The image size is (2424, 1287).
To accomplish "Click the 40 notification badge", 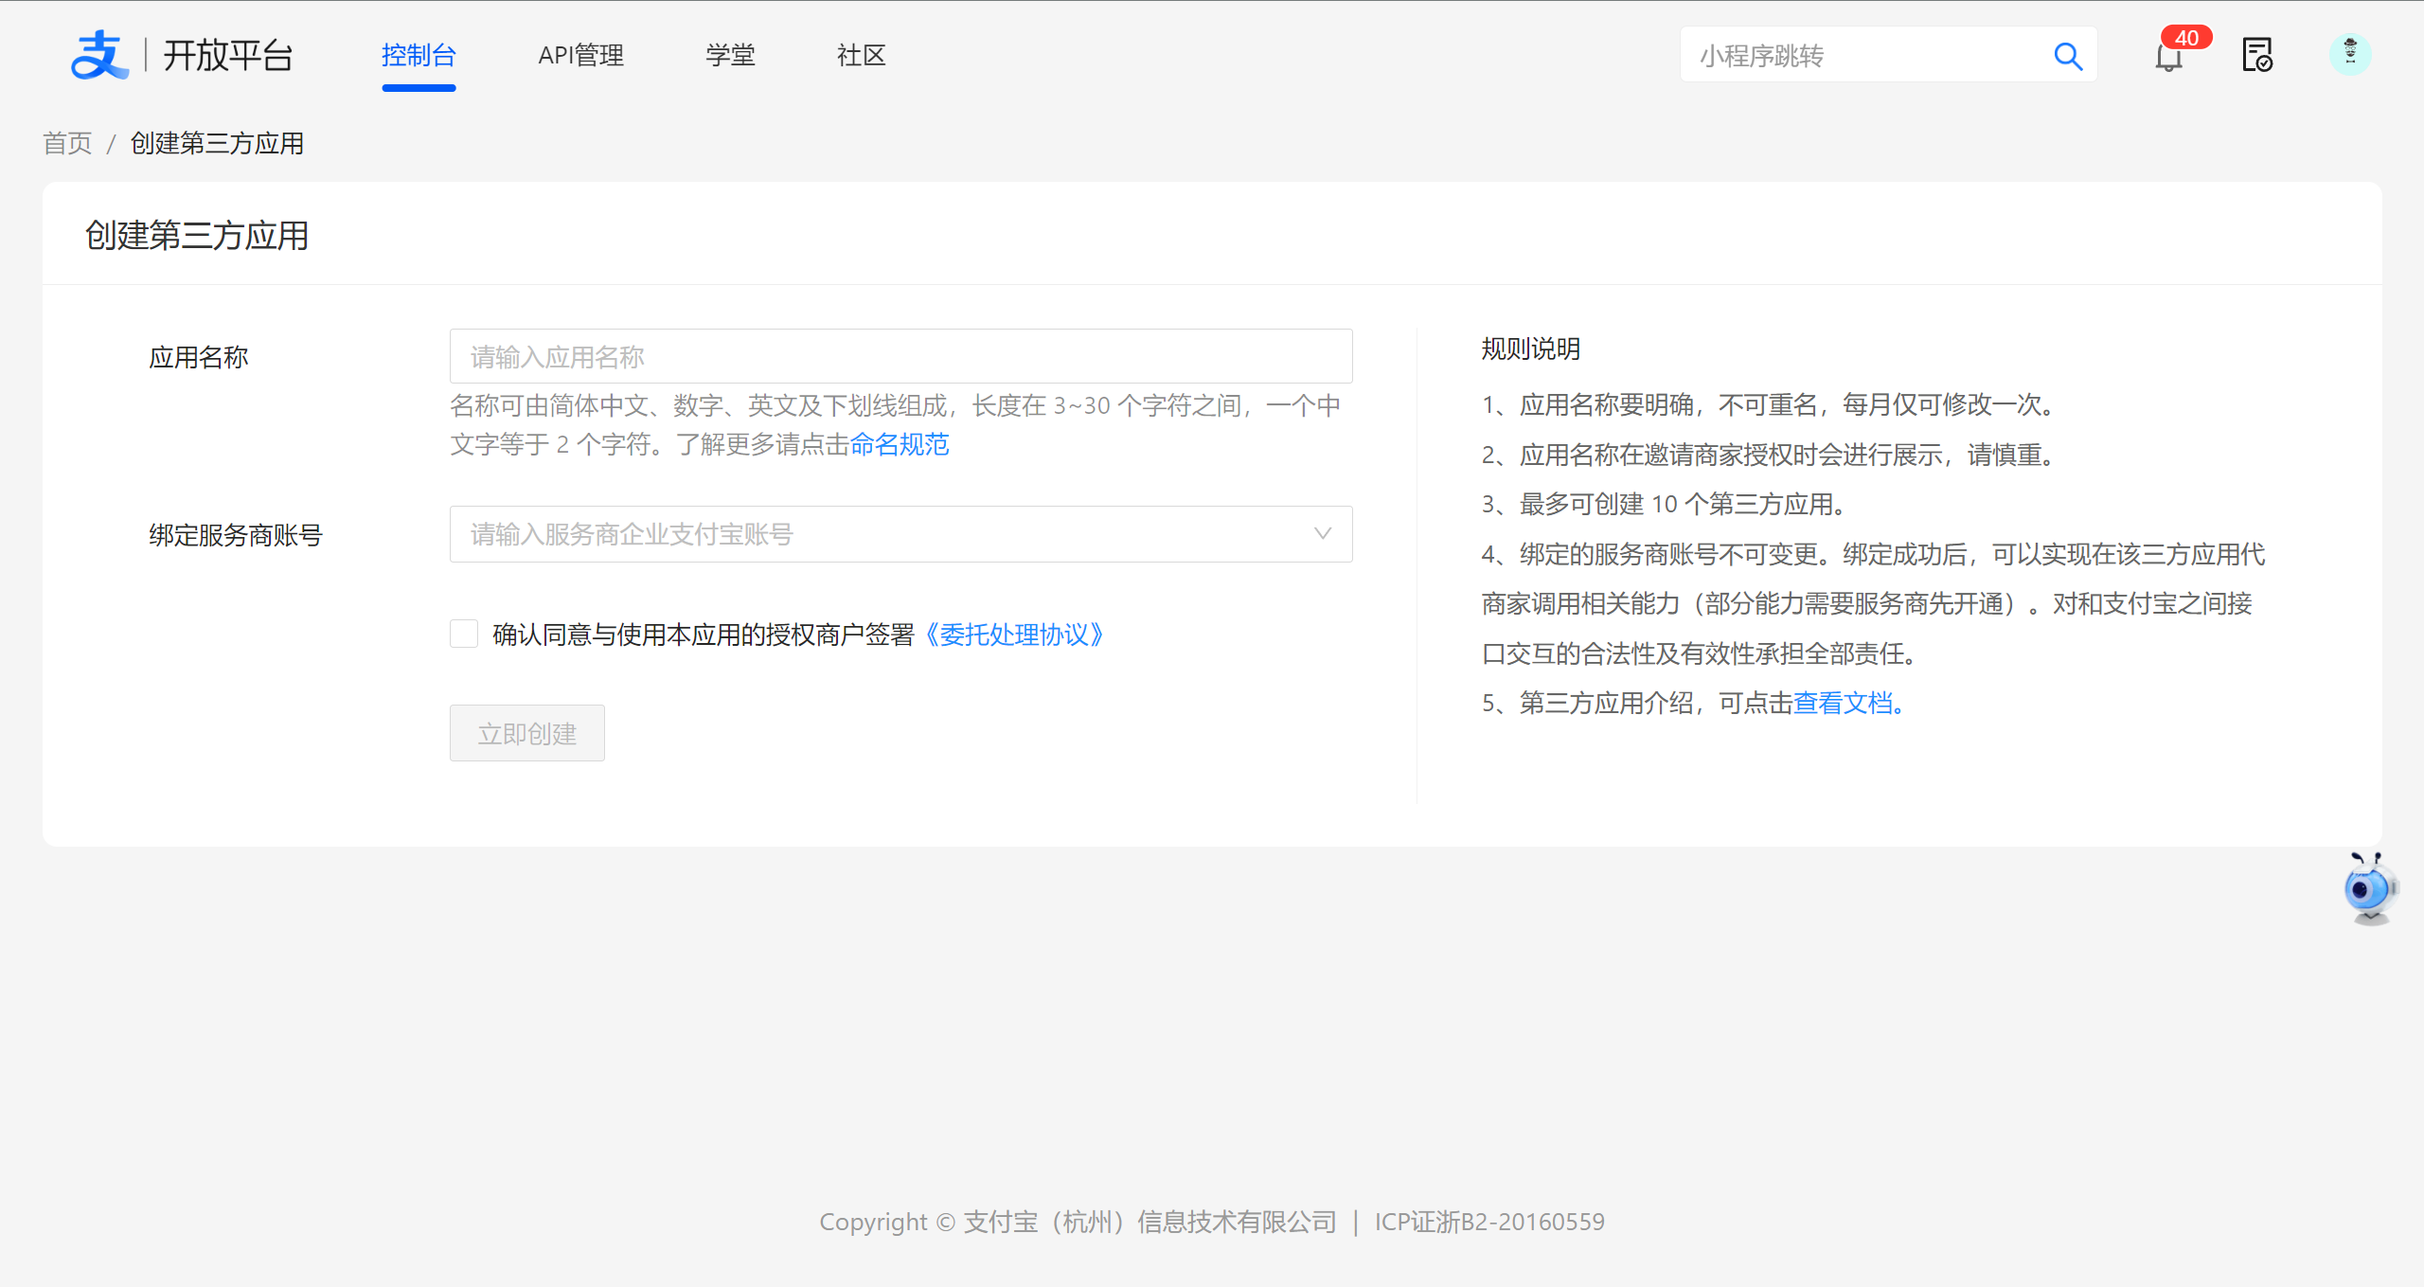I will pos(2186,38).
